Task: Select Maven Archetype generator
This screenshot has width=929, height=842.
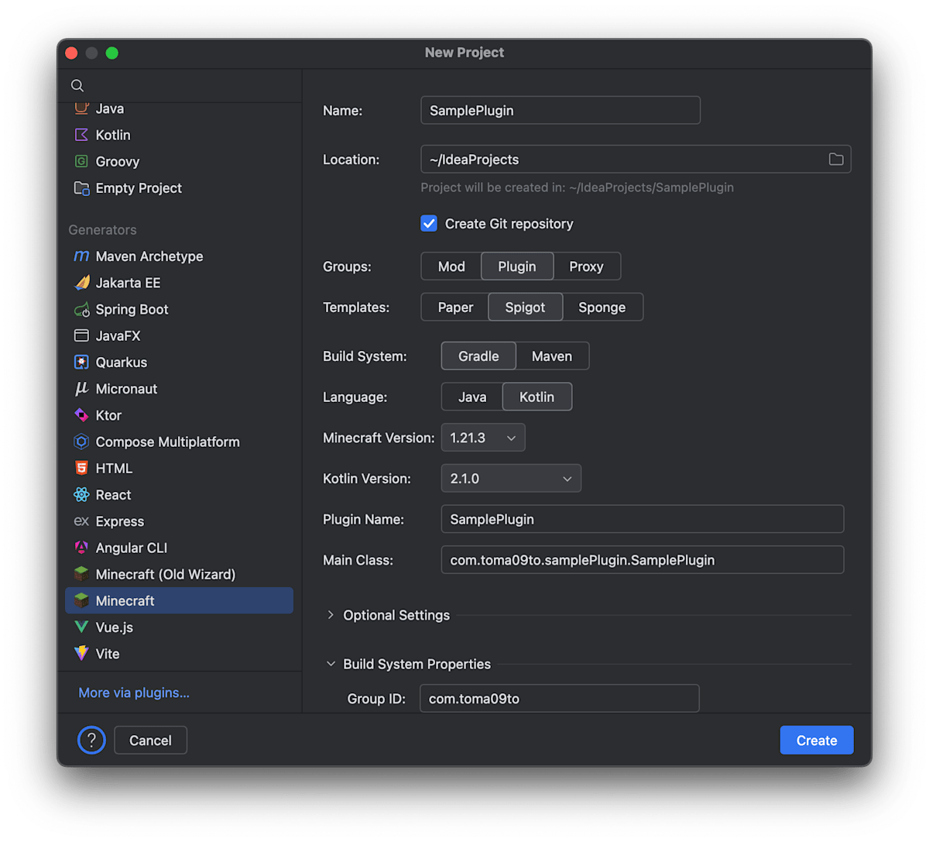Action: [x=179, y=256]
